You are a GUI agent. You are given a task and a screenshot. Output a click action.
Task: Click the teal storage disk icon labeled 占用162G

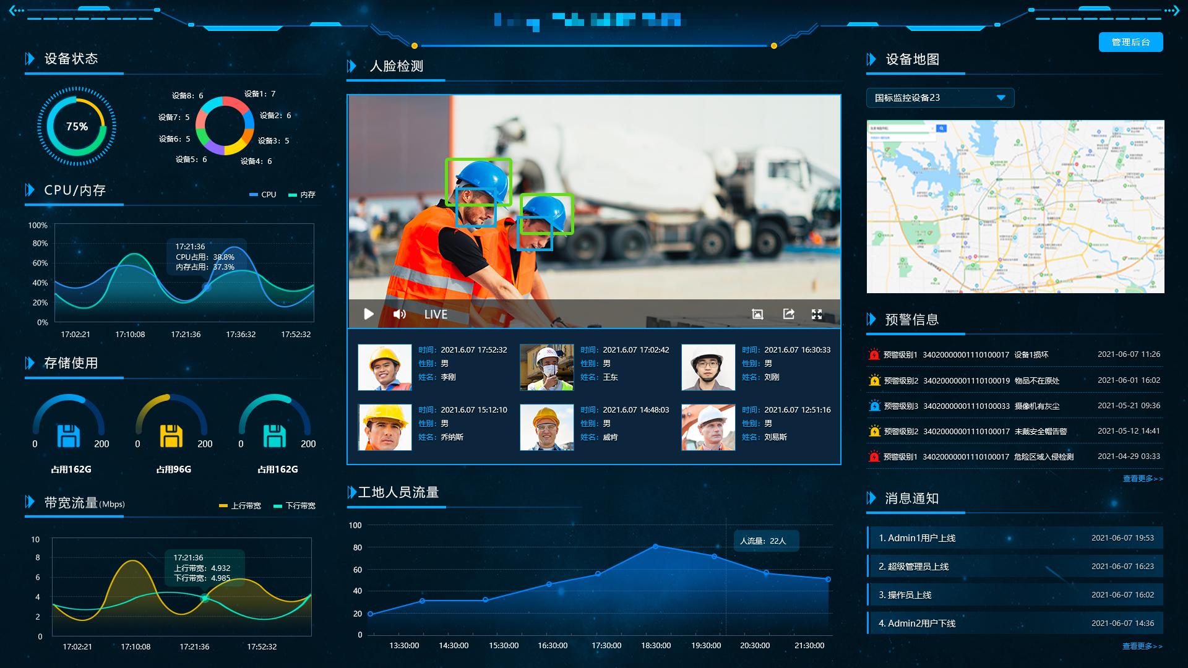pos(275,435)
